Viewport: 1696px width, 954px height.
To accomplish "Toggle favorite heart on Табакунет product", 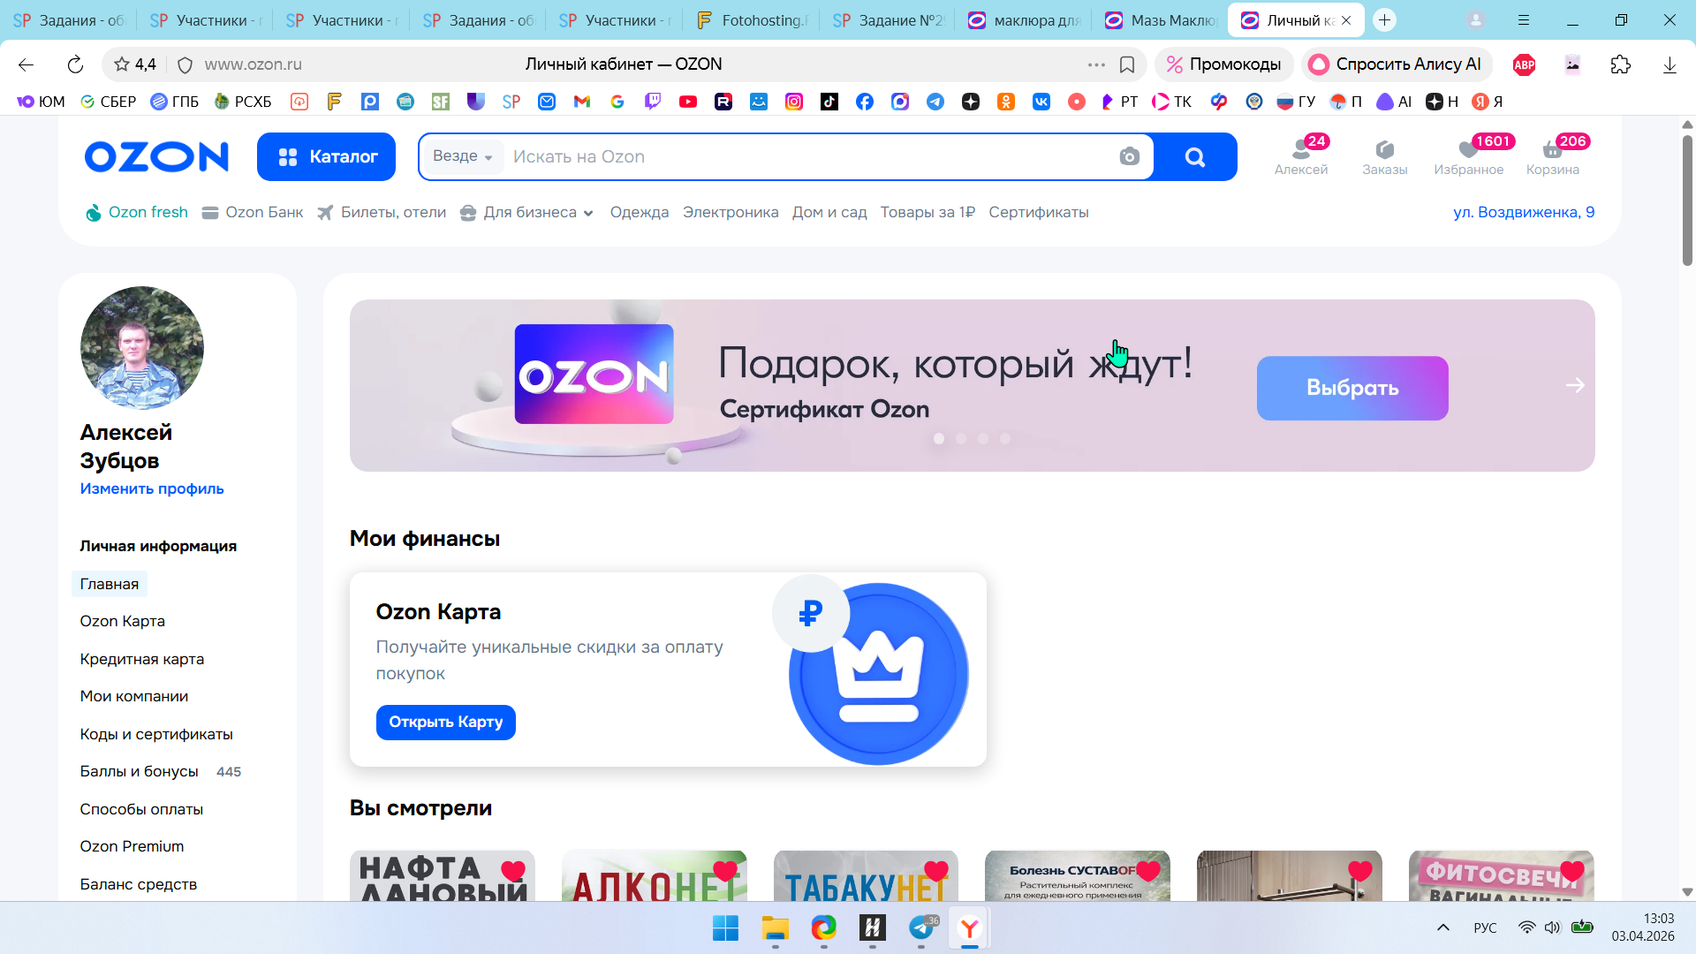I will [936, 871].
